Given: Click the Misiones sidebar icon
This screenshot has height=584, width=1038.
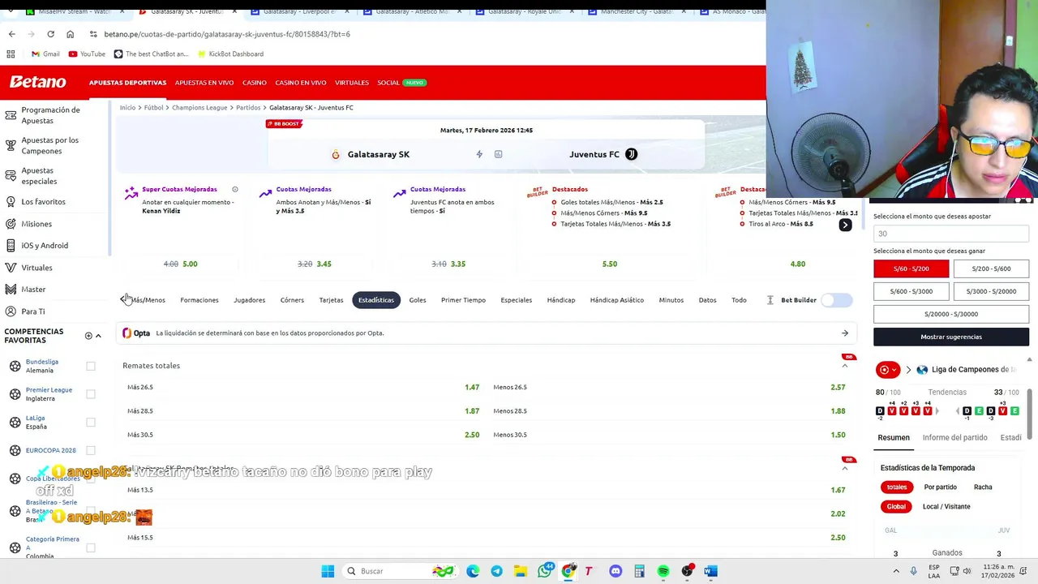Looking at the screenshot, I should 11,224.
